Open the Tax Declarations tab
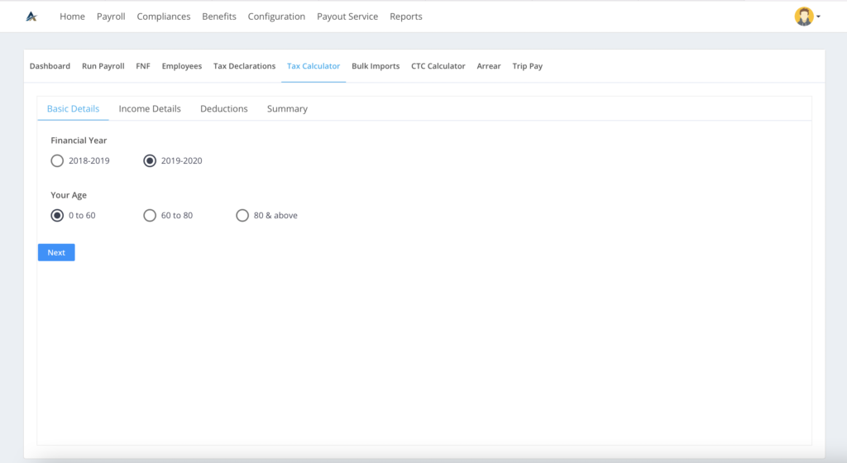This screenshot has height=463, width=847. point(244,66)
